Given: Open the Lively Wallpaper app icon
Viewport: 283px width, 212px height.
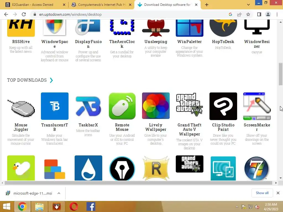Looking at the screenshot, I should pyautogui.click(x=156, y=106).
